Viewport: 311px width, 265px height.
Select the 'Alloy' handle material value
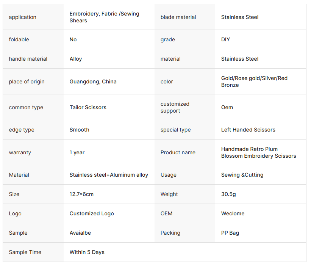pyautogui.click(x=76, y=59)
